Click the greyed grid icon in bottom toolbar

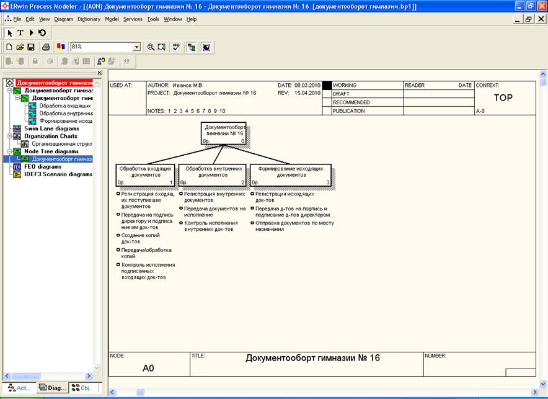[86, 61]
